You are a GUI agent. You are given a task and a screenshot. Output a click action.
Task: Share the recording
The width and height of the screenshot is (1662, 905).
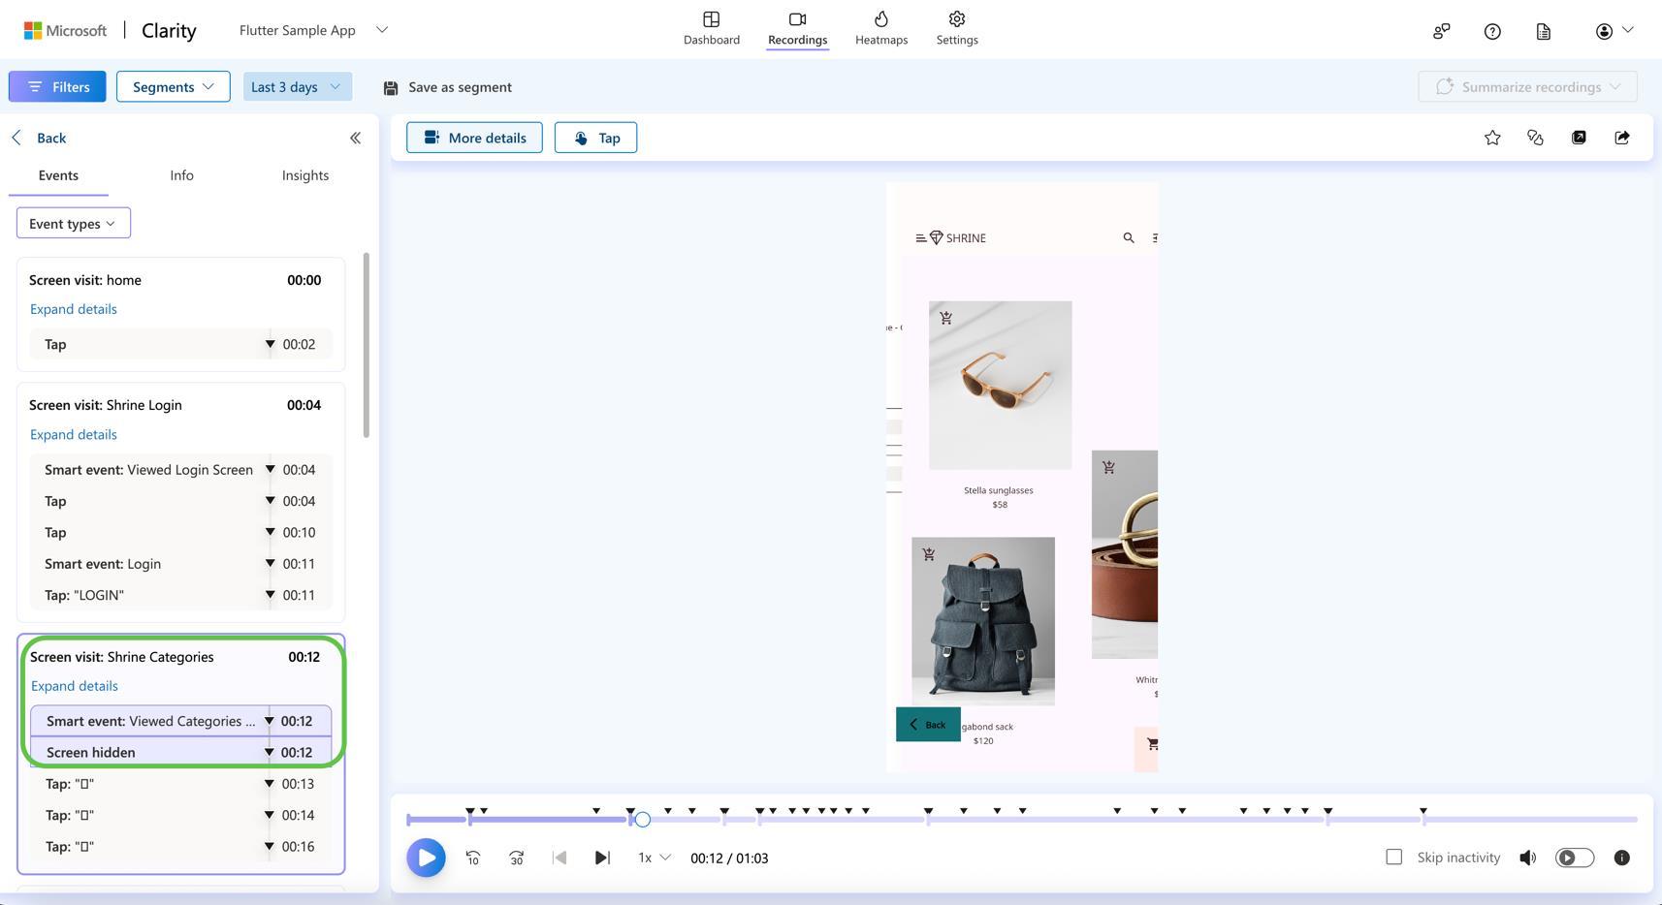[x=1622, y=138]
